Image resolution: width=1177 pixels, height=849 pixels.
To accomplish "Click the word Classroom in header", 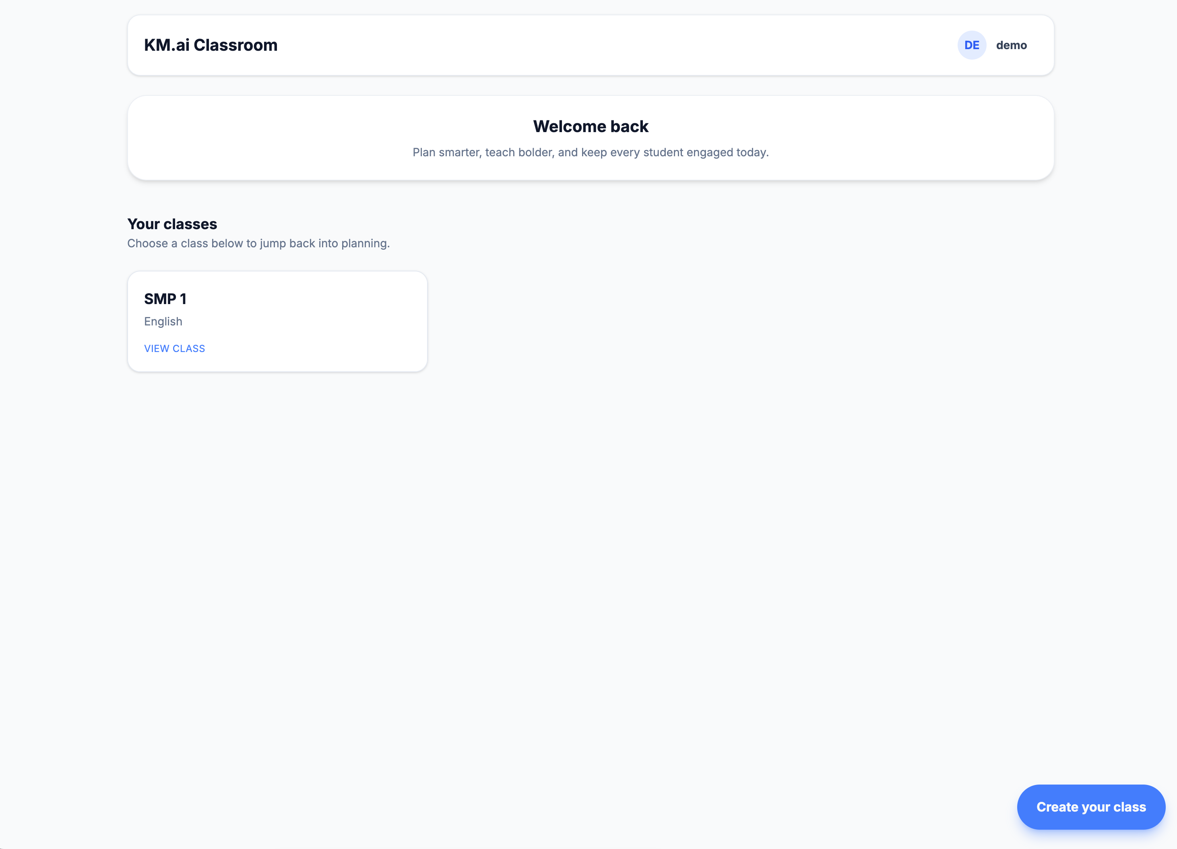I will (x=235, y=45).
